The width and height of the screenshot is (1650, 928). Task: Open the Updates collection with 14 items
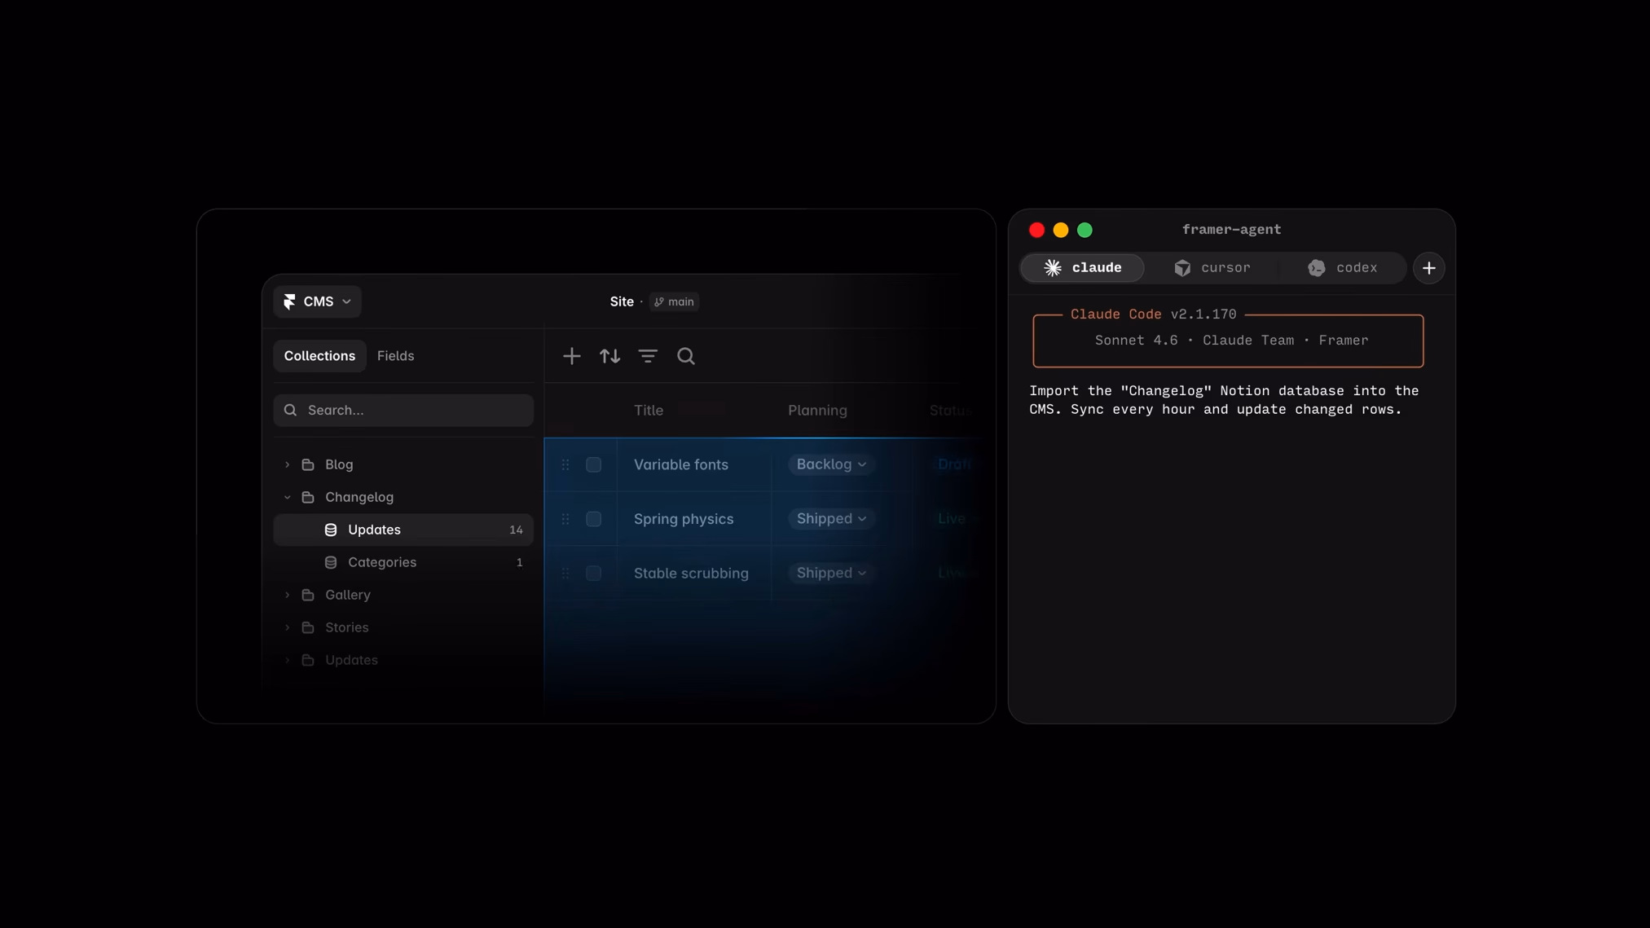coord(403,530)
